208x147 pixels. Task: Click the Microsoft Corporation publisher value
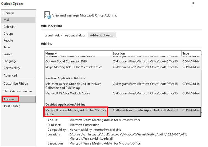coord(84,125)
